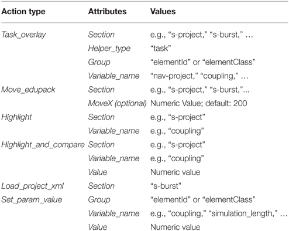Viewport: 289px width, 231px height.
Task: Click the "task" value cell
Action: (161, 48)
